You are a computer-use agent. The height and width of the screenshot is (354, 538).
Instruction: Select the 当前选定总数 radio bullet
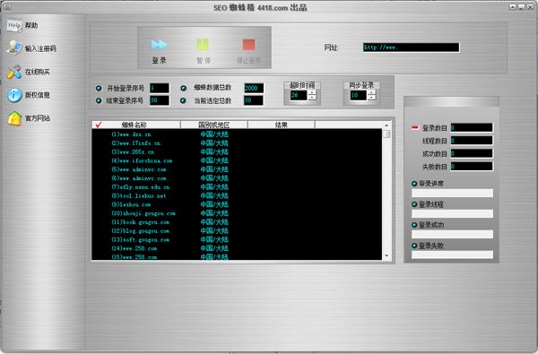(x=183, y=100)
